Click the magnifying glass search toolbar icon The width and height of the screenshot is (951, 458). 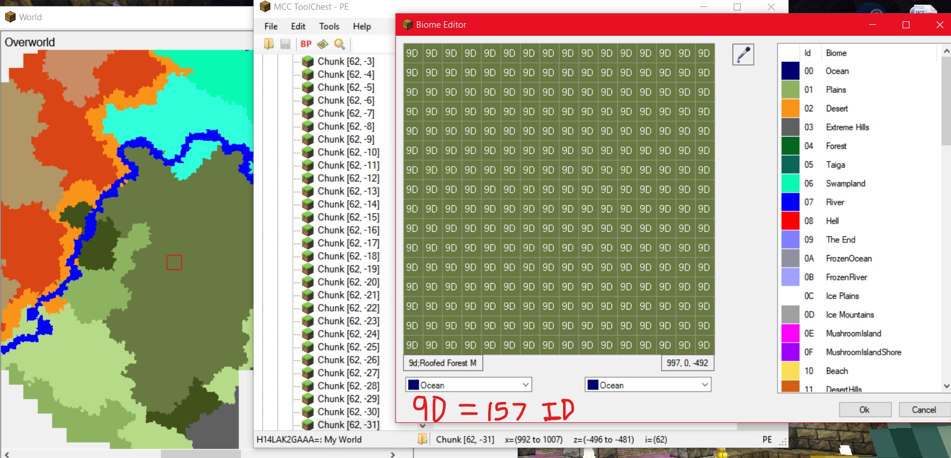(x=339, y=44)
